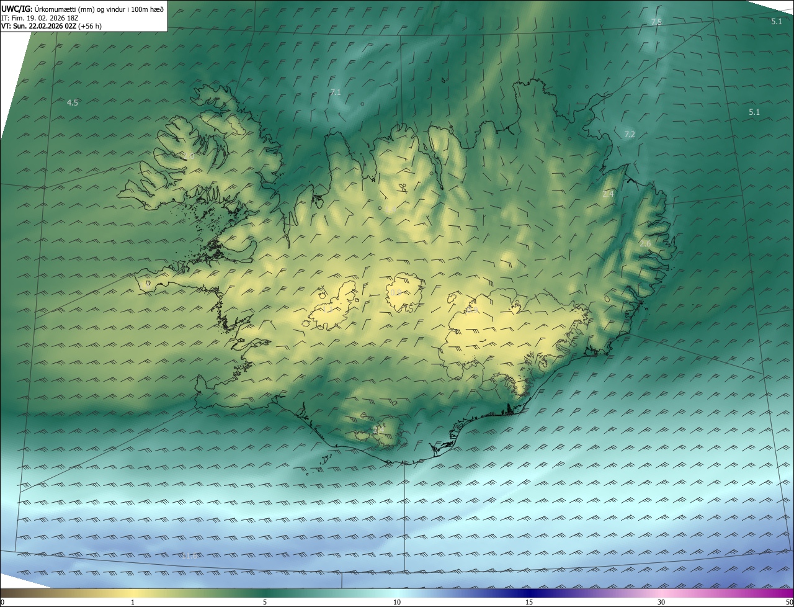The image size is (794, 607).
Task: Click the 10 tick on the color scale
Action: [x=397, y=602]
